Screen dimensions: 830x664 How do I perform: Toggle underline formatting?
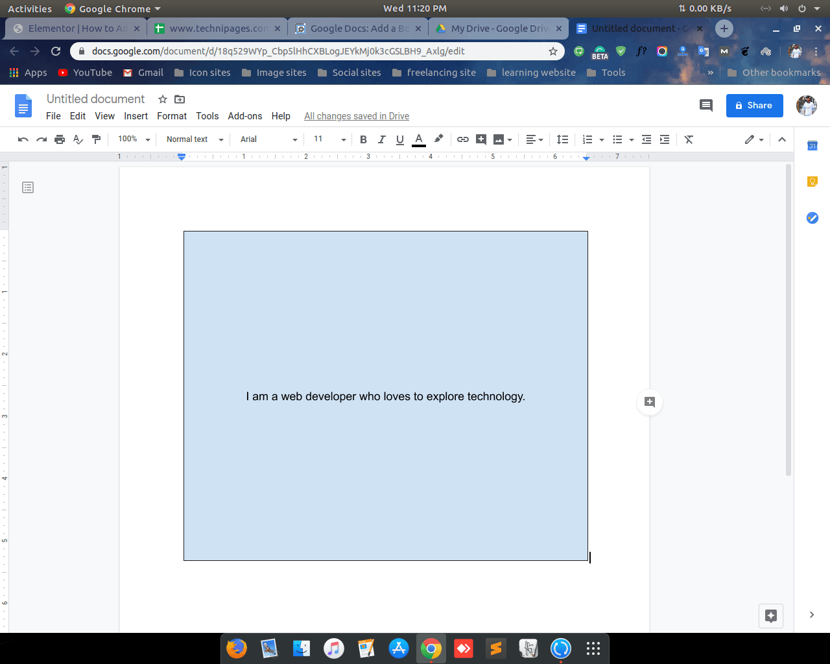click(x=400, y=139)
